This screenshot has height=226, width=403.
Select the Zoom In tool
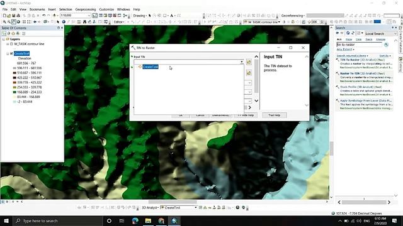(4, 22)
